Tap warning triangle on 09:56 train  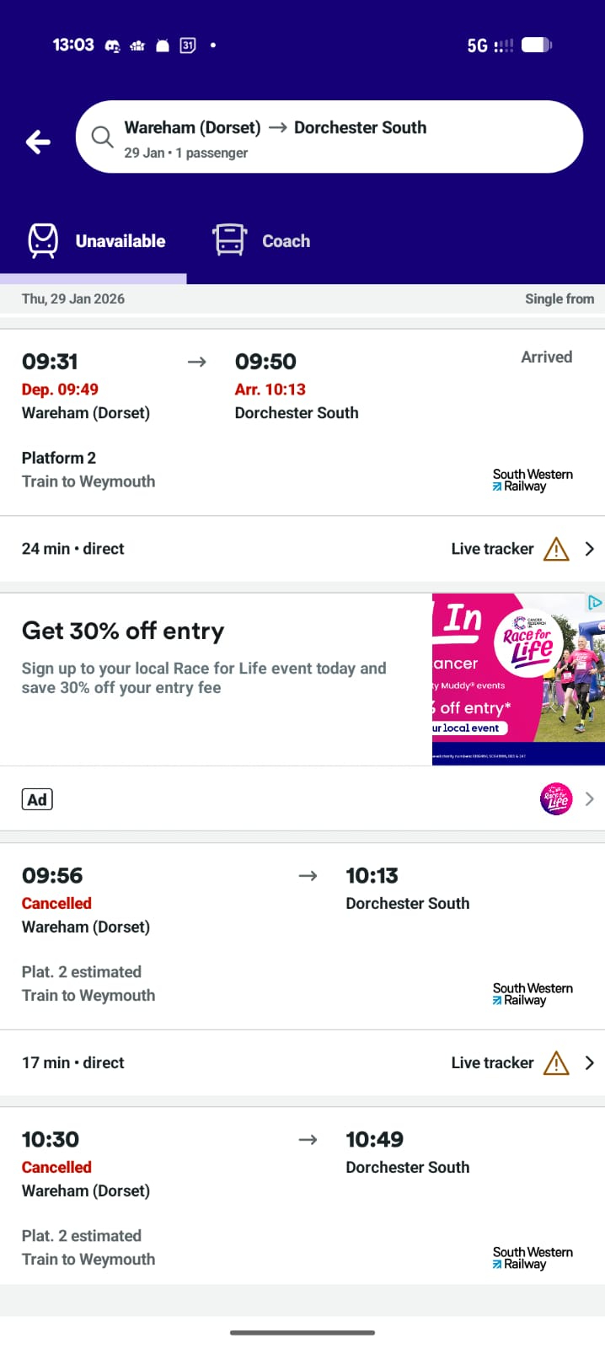coord(556,1063)
